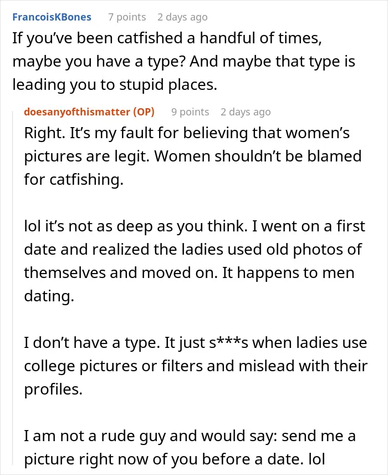Click the 'I don't have a type' paragraph
The height and width of the screenshot is (475, 388).
[x=196, y=366]
